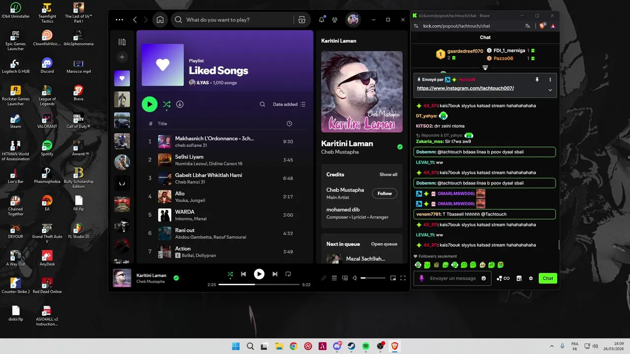
Task: Skip to the next track
Action: click(x=275, y=274)
